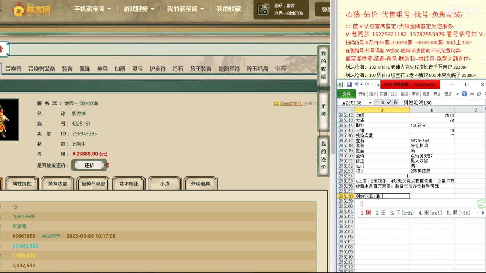Open Insert Function with the fx icon
Viewport: 486px width, 273px height.
(x=395, y=102)
